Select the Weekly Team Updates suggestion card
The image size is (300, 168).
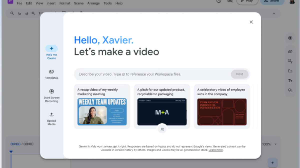point(102,106)
